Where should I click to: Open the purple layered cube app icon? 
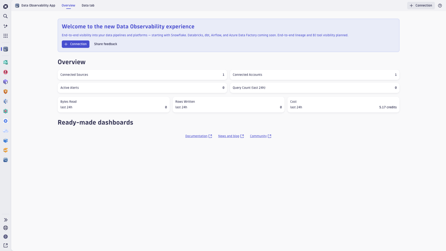[5, 82]
